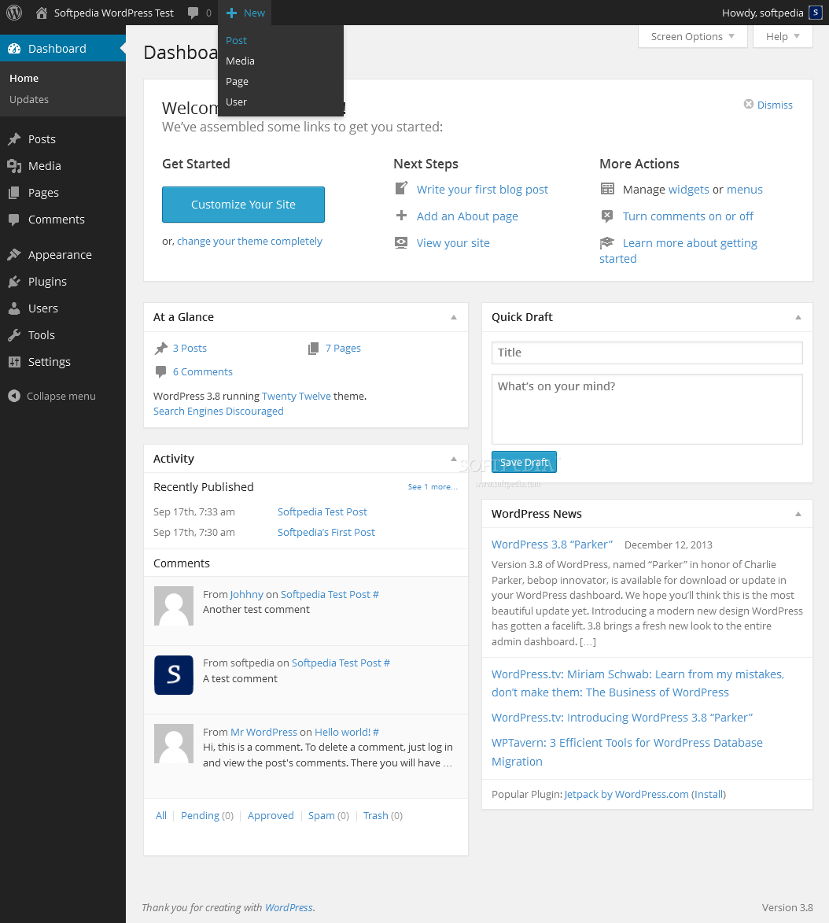Click the Save Draft button

coord(524,462)
